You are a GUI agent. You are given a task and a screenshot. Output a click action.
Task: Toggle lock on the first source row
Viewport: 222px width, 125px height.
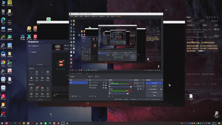pos(106,82)
